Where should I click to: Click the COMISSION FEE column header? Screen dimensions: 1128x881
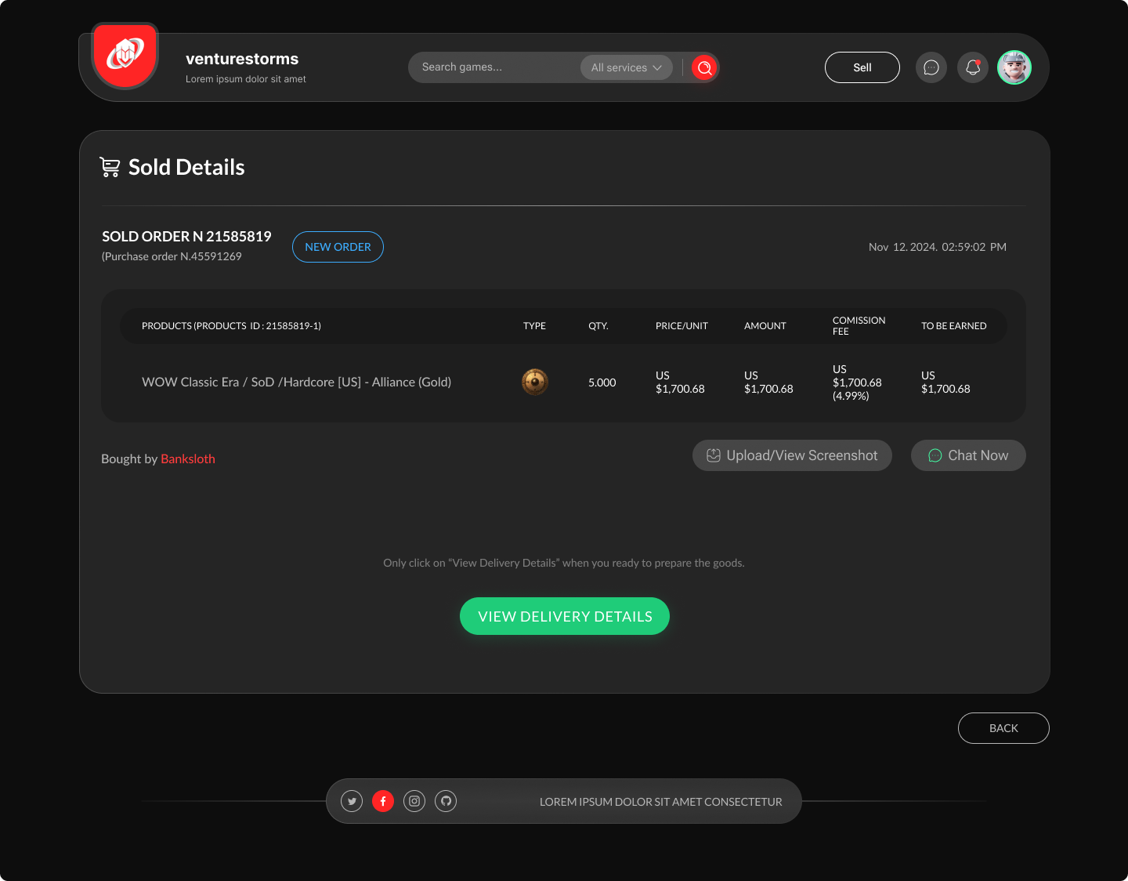click(x=859, y=326)
